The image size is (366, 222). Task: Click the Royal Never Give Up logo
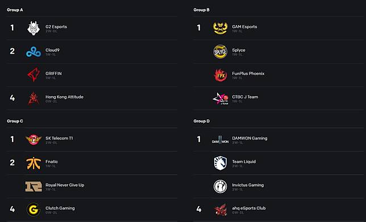point(34,186)
